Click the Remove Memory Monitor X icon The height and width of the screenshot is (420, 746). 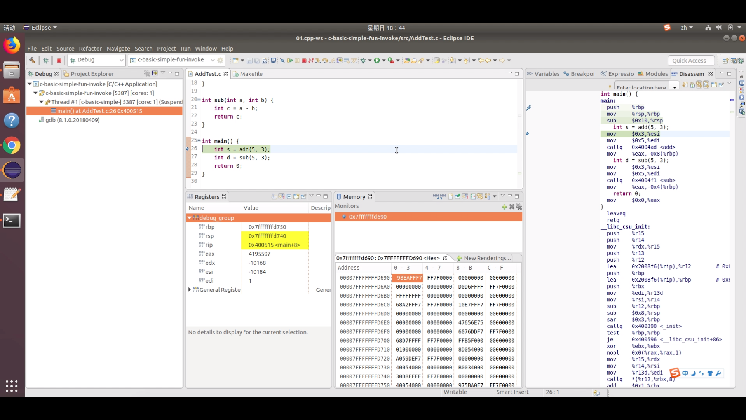coord(512,207)
